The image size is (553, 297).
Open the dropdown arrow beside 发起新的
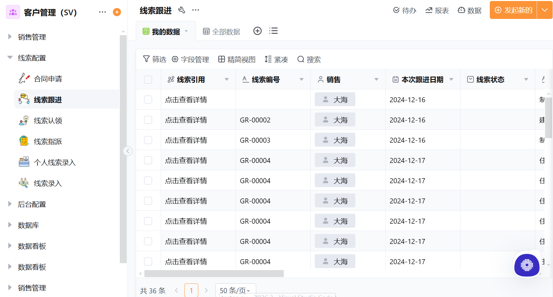tap(545, 10)
